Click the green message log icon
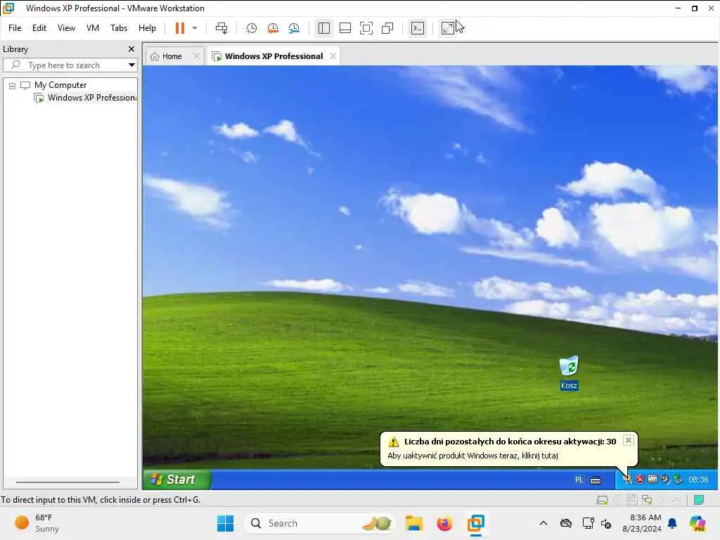Viewport: 720px width, 540px height. pos(699,500)
